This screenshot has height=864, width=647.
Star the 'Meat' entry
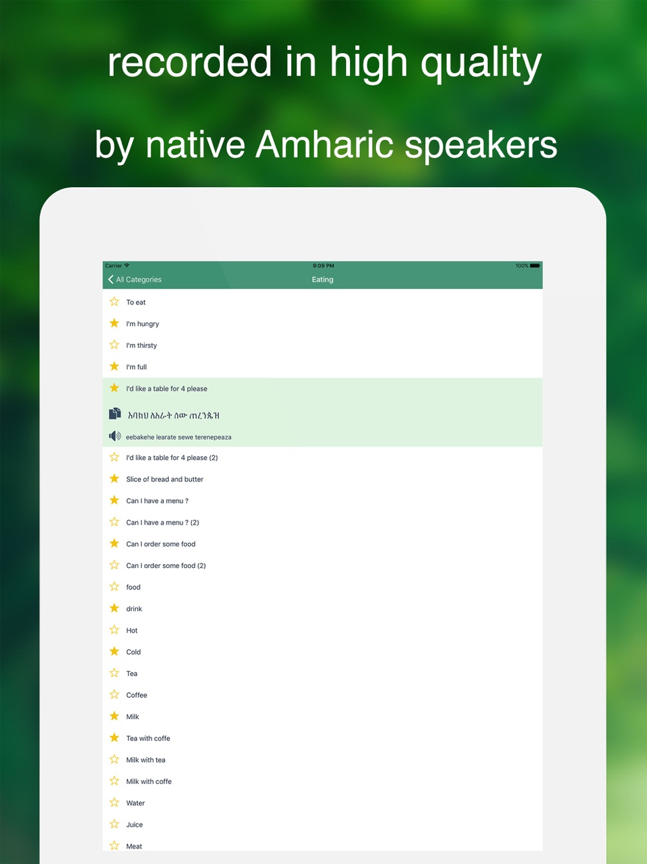115,846
